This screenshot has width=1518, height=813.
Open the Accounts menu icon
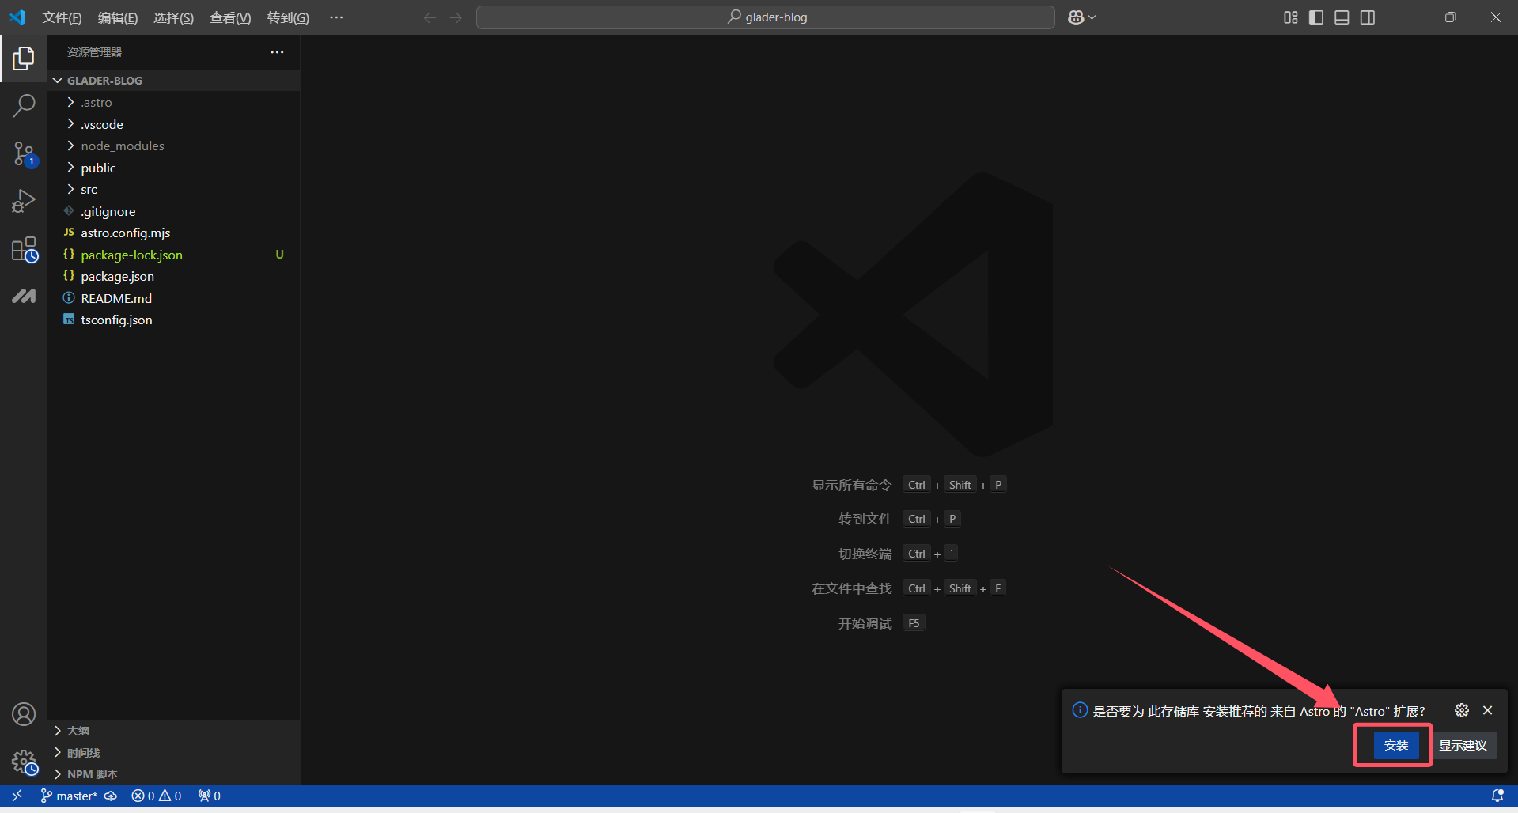(x=24, y=714)
